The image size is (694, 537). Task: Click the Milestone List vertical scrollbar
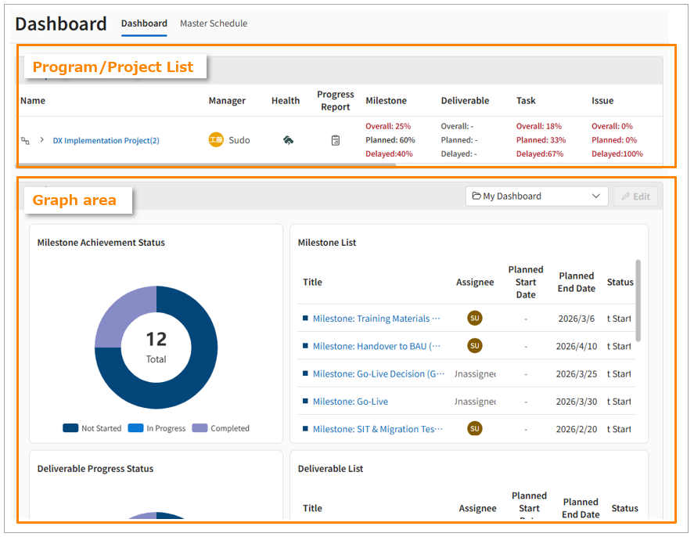pos(638,301)
